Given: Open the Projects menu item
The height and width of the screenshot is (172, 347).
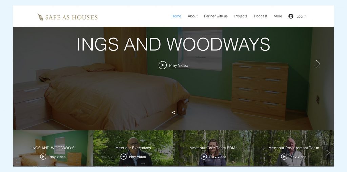Looking at the screenshot, I should click(x=241, y=16).
